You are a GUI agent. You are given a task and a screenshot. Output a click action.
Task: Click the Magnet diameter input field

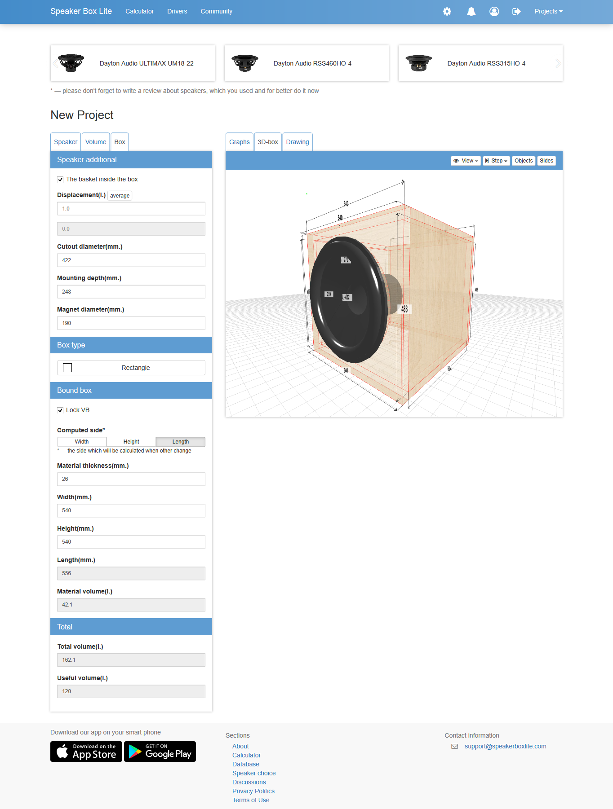(x=131, y=323)
